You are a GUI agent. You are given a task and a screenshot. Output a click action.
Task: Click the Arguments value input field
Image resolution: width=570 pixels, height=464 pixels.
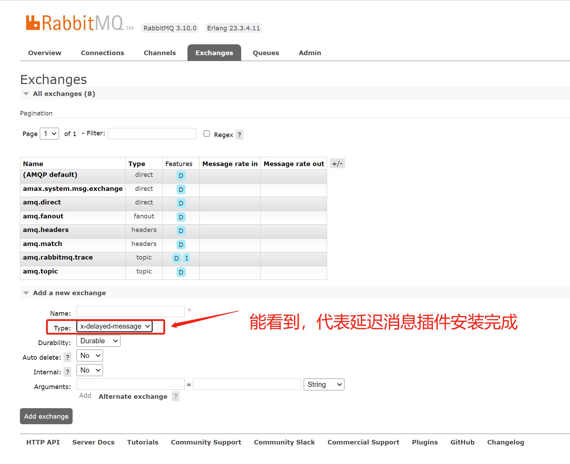247,384
